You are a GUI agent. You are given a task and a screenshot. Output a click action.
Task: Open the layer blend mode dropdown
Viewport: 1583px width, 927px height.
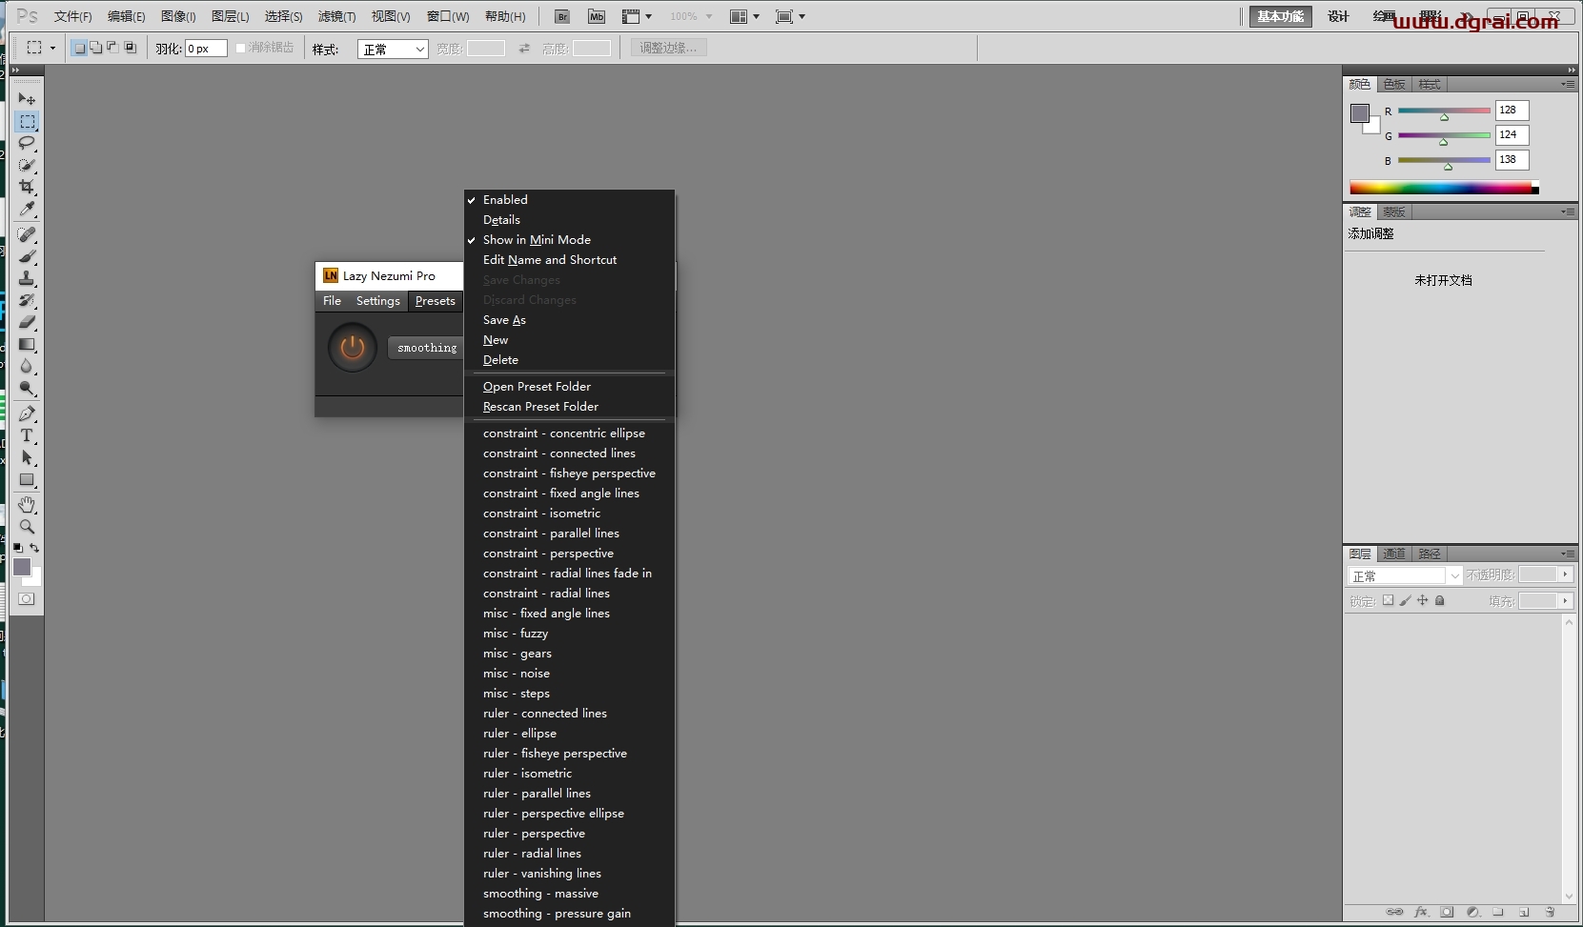1405,575
